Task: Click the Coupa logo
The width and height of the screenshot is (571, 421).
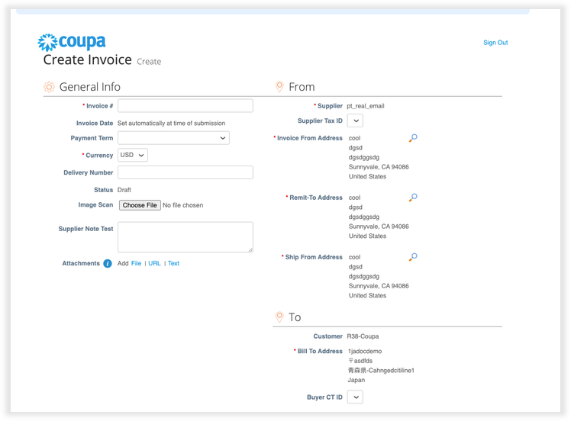Action: [72, 42]
